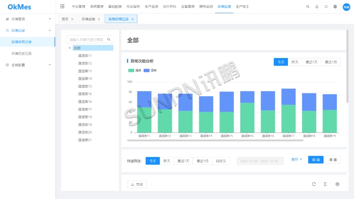The image size is (354, 199).
Task: Open 环境异常记录 in the sidebar
Action: click(27, 42)
